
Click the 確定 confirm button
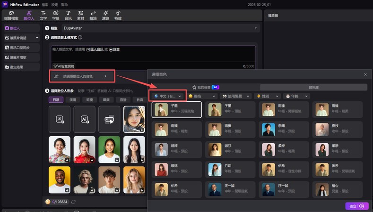click(356, 206)
